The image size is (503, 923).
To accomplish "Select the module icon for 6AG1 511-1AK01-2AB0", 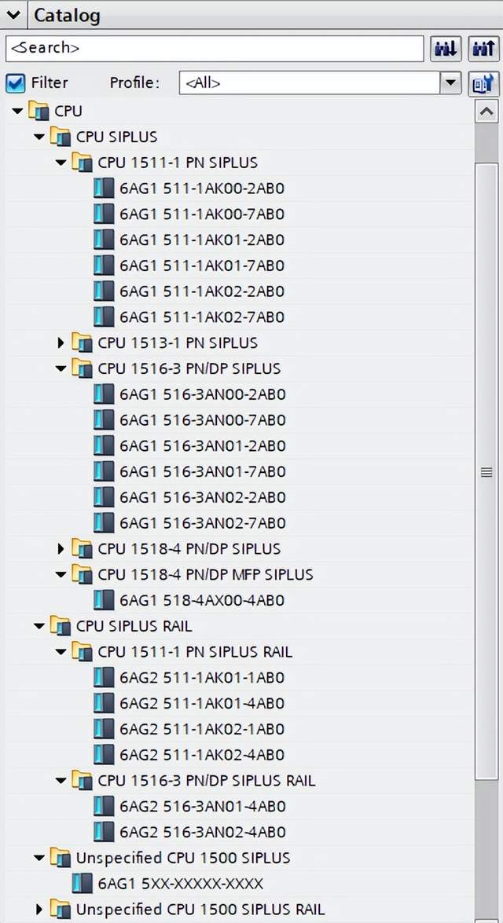I will tap(104, 240).
